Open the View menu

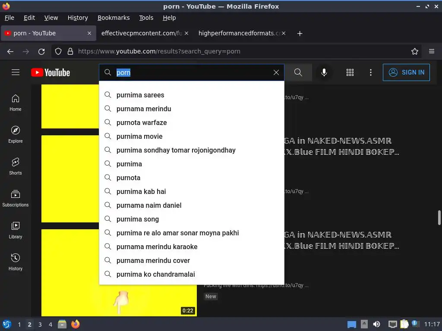(x=51, y=18)
